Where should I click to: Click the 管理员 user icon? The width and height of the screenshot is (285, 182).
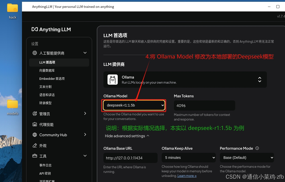[x=34, y=114]
